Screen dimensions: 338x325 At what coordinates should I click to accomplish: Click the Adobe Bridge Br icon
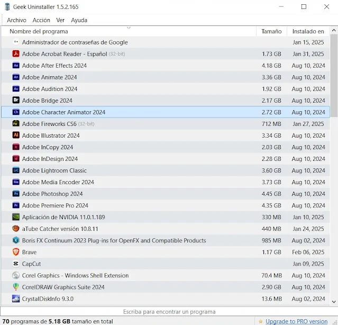[x=16, y=100]
